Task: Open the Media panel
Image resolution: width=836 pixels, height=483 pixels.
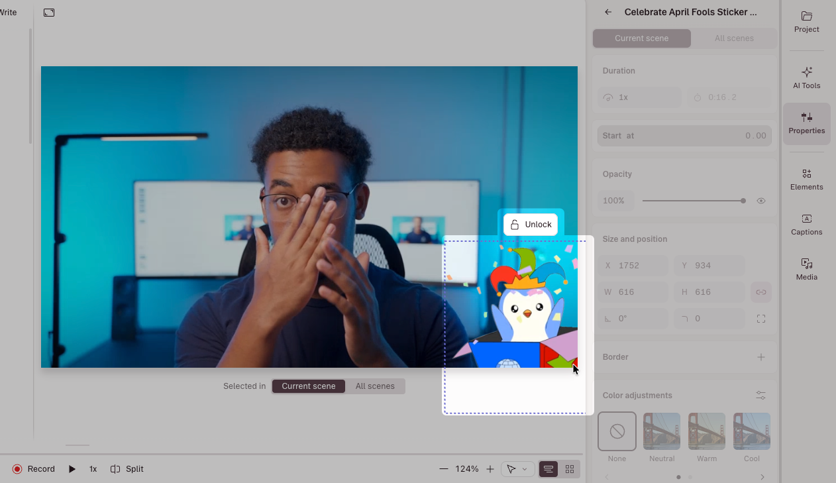Action: click(x=806, y=270)
